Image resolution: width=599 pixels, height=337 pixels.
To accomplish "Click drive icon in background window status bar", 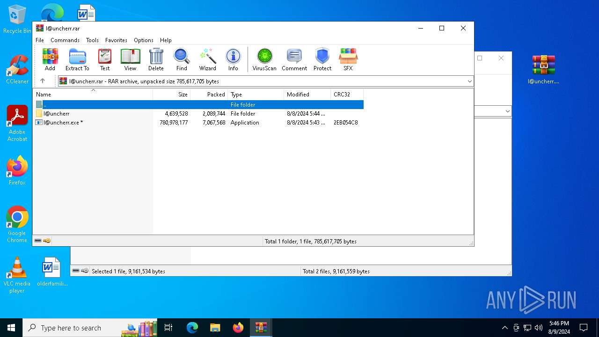I will (x=76, y=271).
